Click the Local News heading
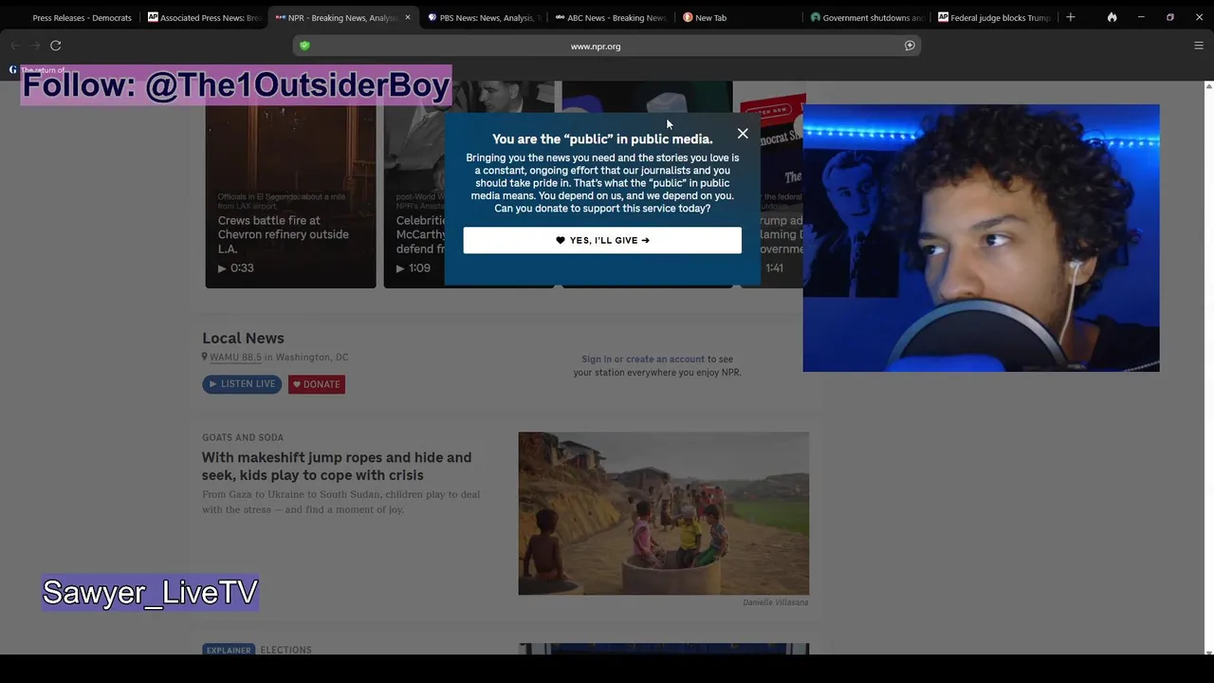 [x=243, y=338]
